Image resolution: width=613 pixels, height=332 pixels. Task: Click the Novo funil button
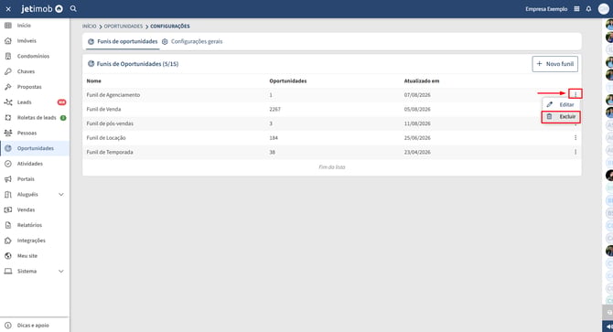click(555, 64)
